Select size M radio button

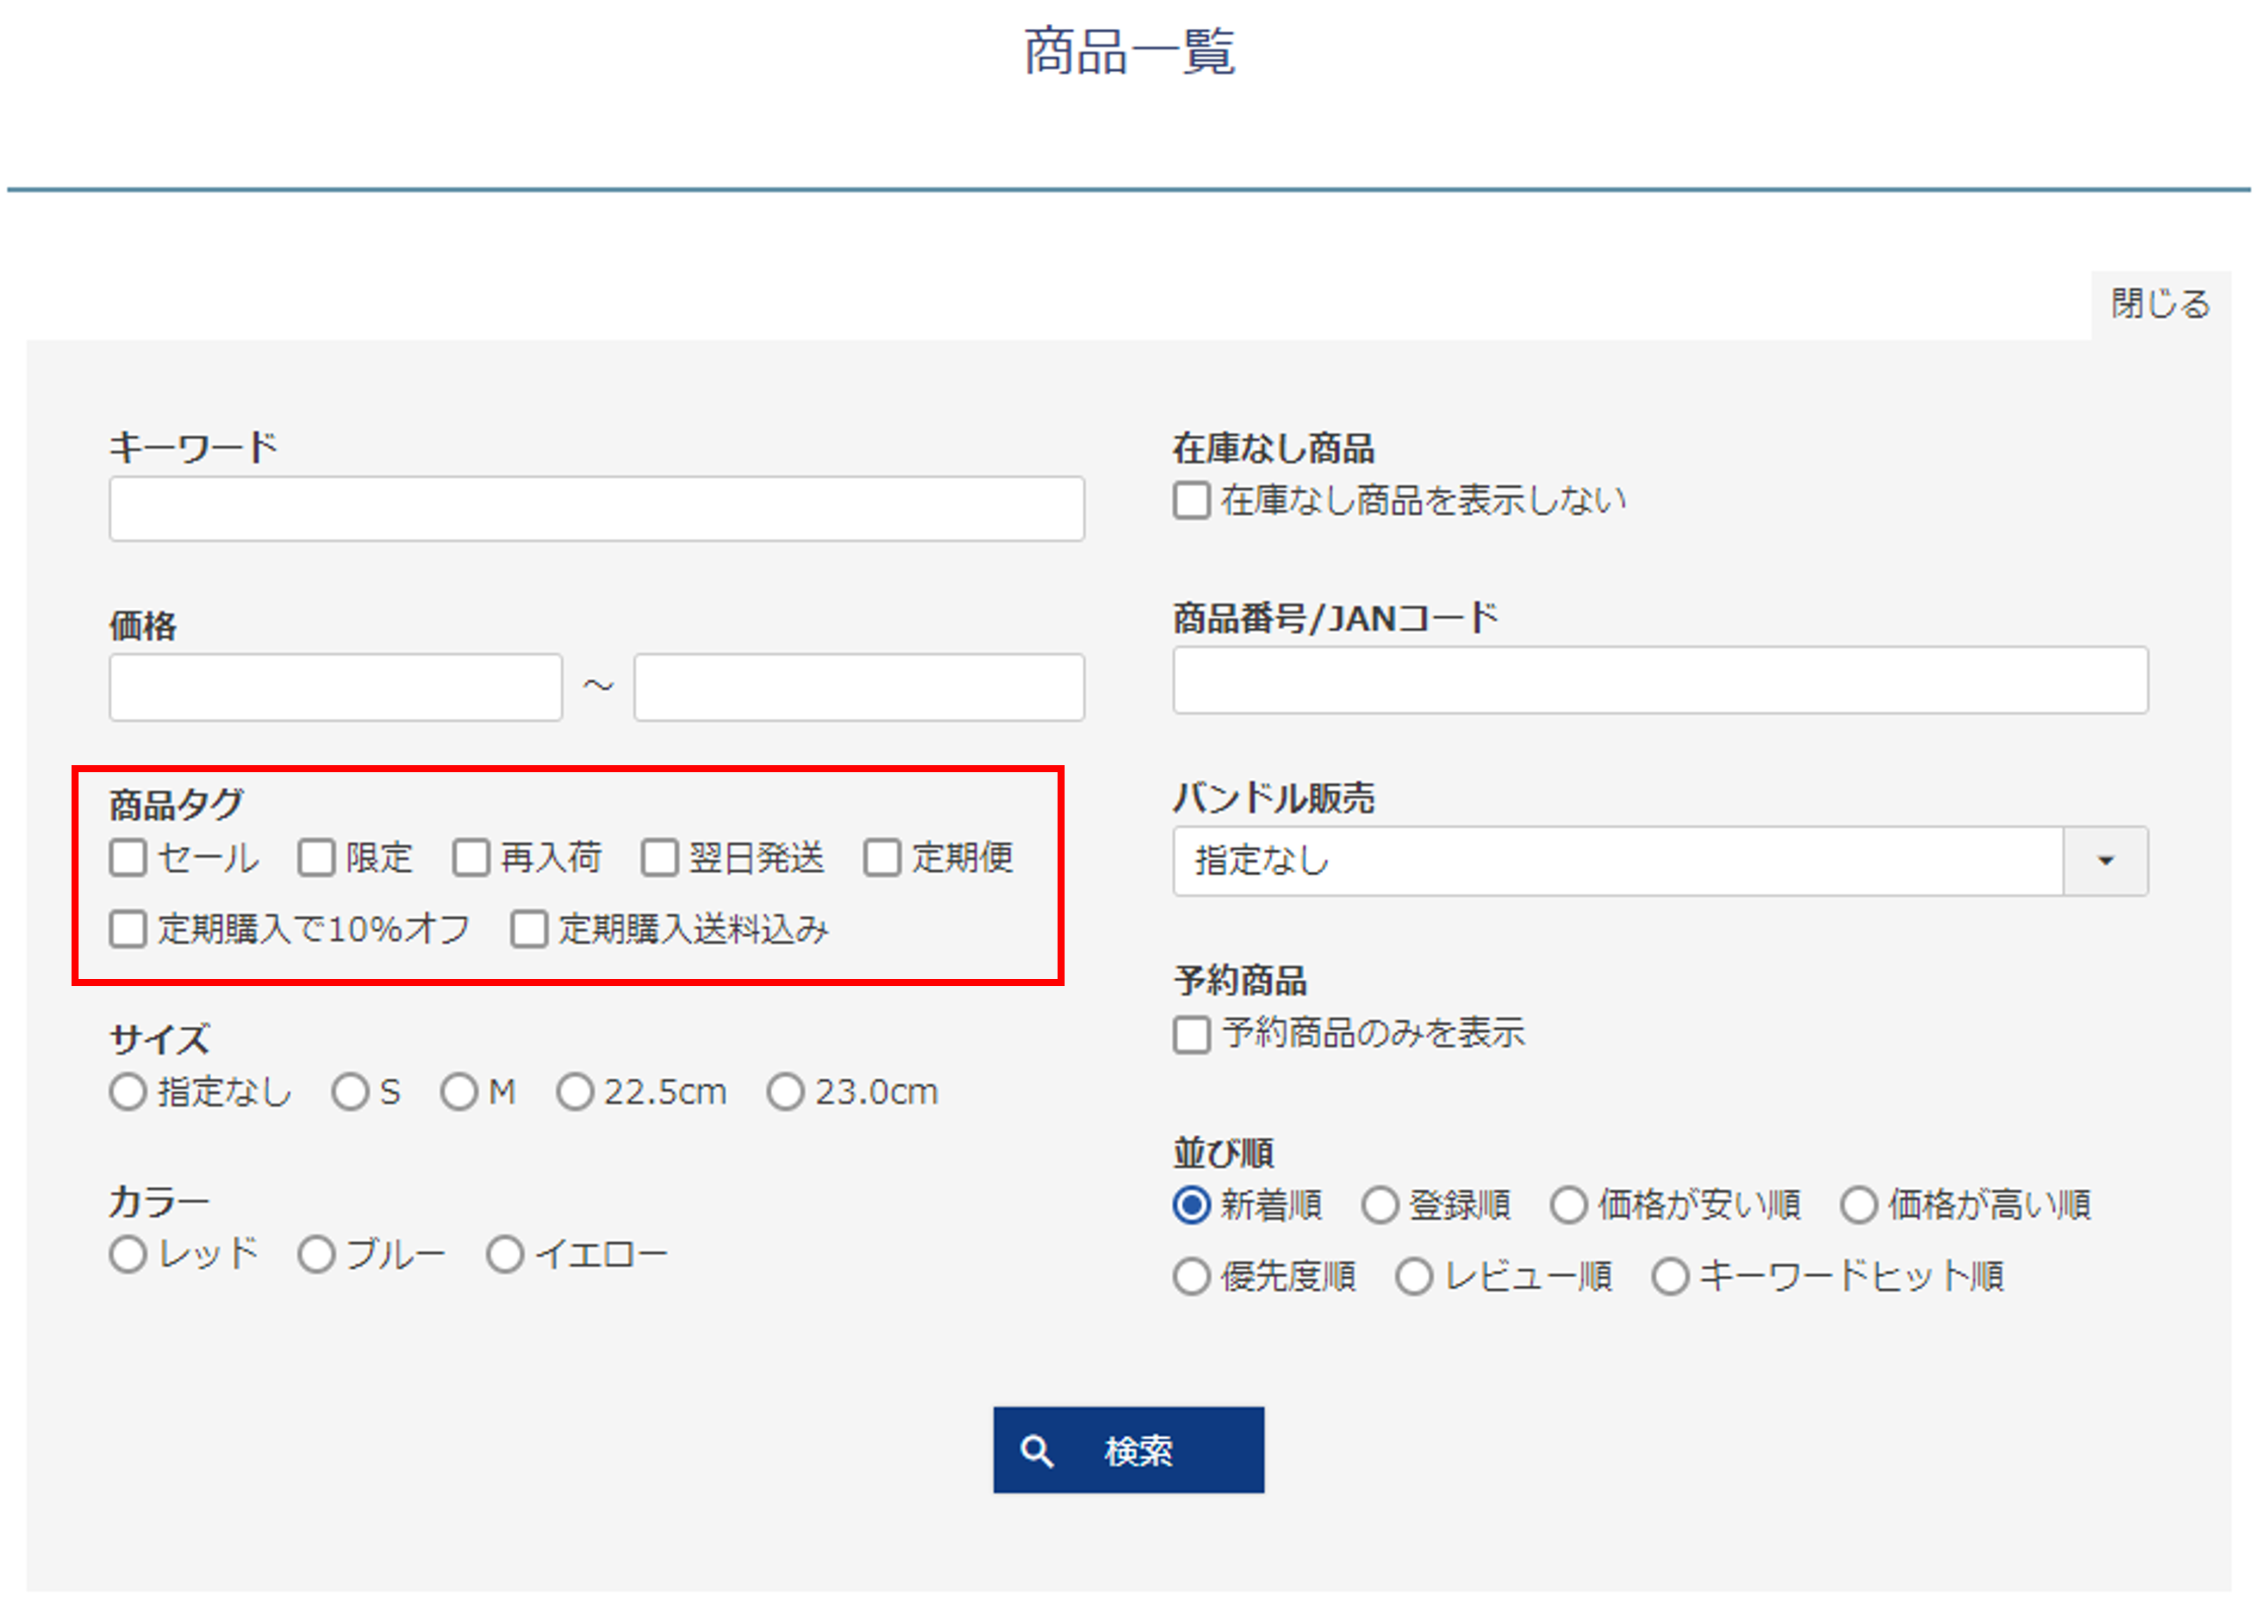coord(459,1092)
